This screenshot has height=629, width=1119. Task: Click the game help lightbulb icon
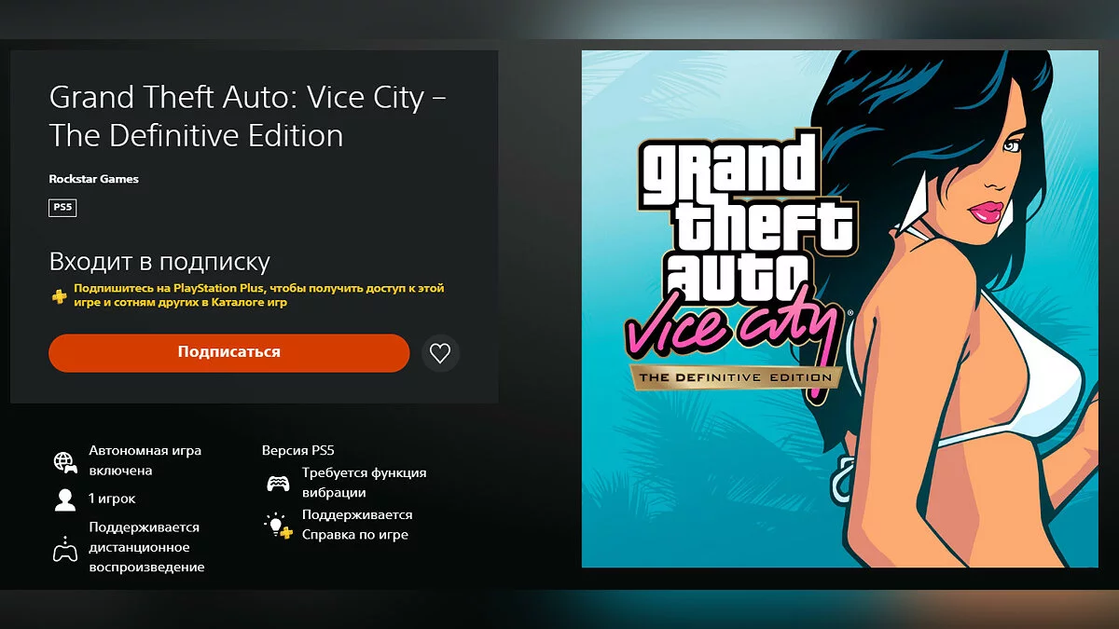click(x=277, y=526)
